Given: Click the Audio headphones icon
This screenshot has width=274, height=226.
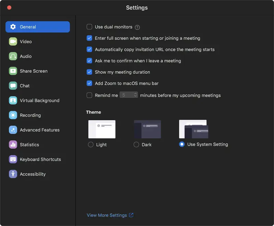Looking at the screenshot, I should (x=13, y=56).
